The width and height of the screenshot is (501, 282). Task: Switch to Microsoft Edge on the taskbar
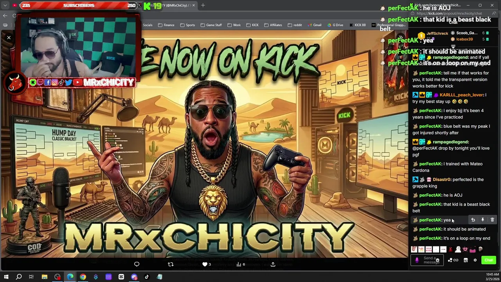coord(70,277)
